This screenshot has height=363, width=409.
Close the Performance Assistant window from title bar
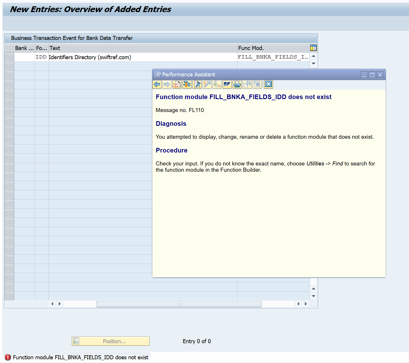pos(380,75)
